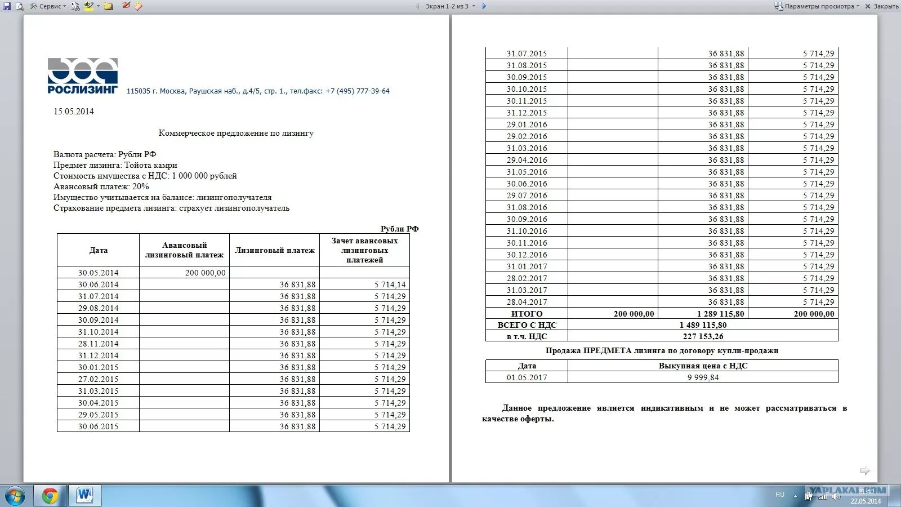Click heading Коммерческое предложение по лизингу

pos(236,133)
